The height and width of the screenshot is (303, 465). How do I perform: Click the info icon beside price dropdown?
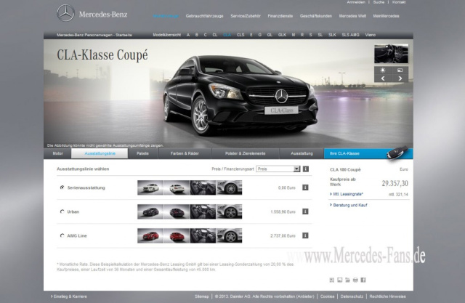306,169
